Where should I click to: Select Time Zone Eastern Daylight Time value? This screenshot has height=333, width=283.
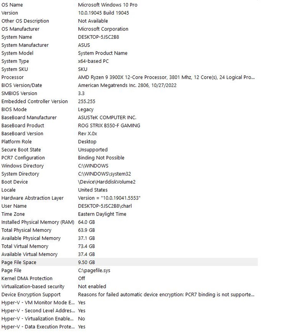click(102, 214)
